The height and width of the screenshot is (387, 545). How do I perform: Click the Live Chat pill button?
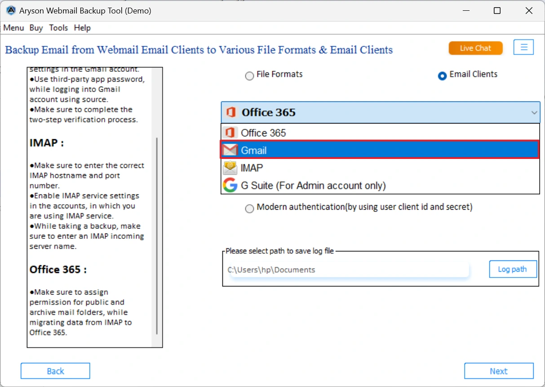point(475,48)
